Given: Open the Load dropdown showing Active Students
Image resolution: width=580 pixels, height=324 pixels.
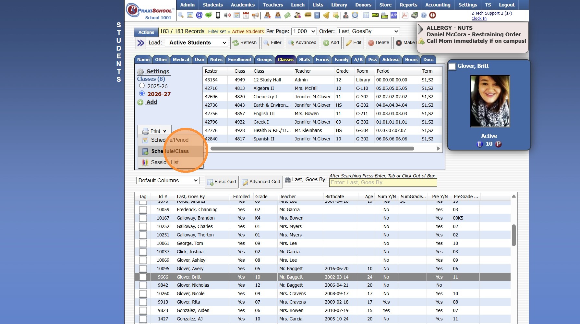Looking at the screenshot, I should tap(196, 42).
